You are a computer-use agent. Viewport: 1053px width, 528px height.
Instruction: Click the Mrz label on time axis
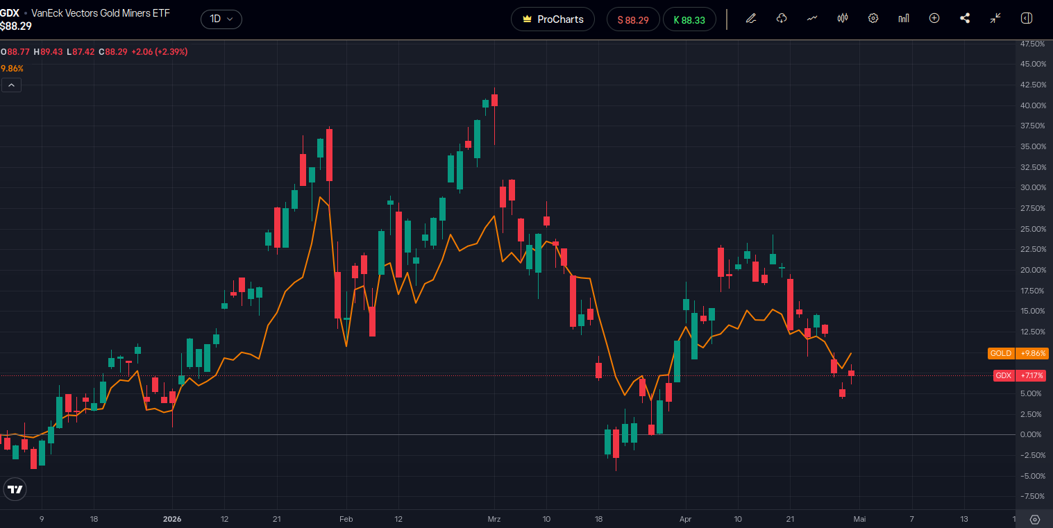pos(494,519)
